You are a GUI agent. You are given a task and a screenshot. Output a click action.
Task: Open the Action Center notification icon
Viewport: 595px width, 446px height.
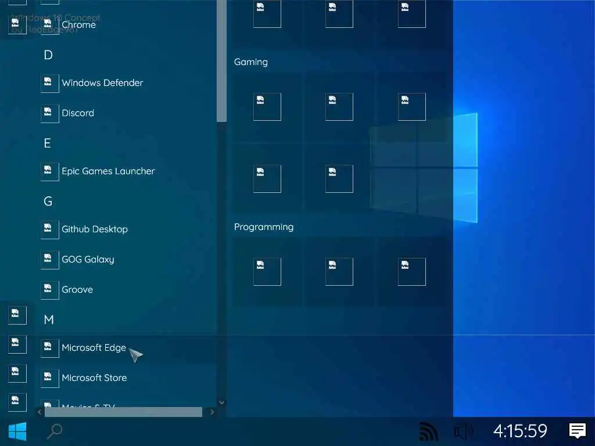[x=577, y=431]
